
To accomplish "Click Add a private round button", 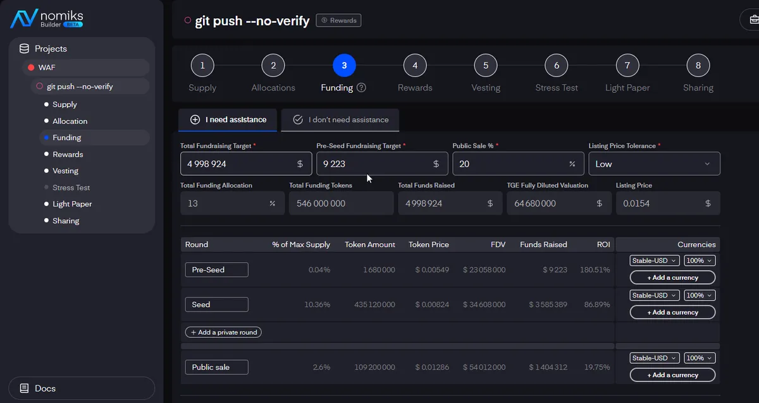I will pos(223,332).
